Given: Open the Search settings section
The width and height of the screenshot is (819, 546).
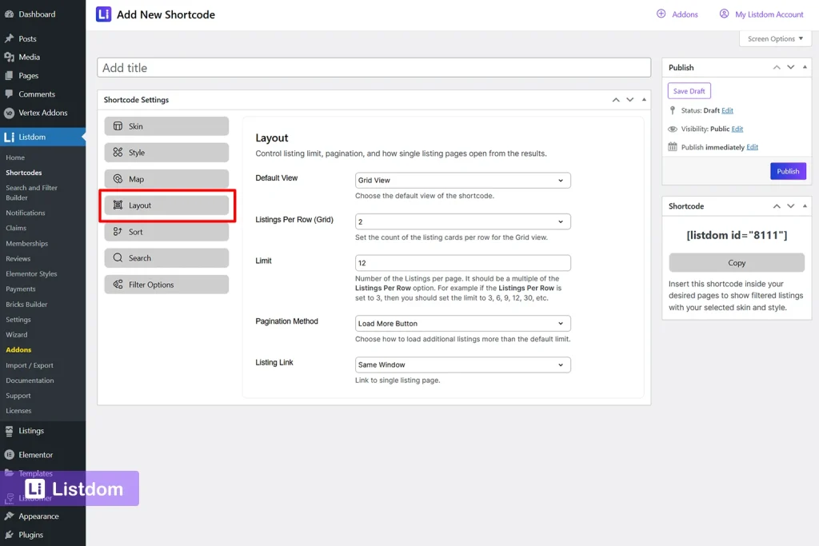Looking at the screenshot, I should pos(166,257).
